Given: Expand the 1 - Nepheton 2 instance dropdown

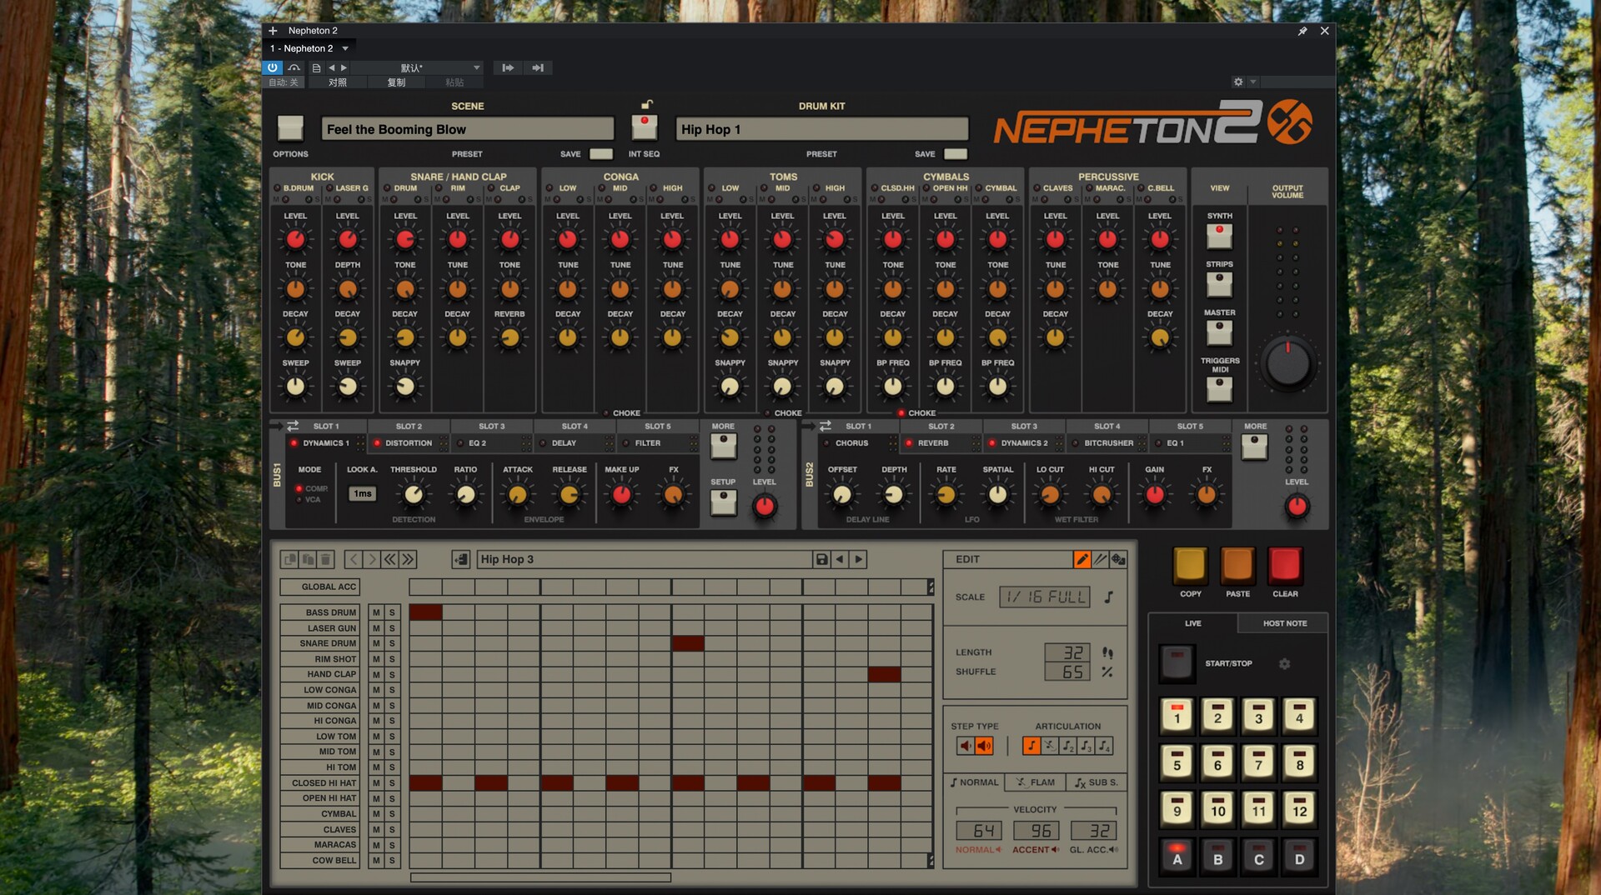Looking at the screenshot, I should [345, 48].
